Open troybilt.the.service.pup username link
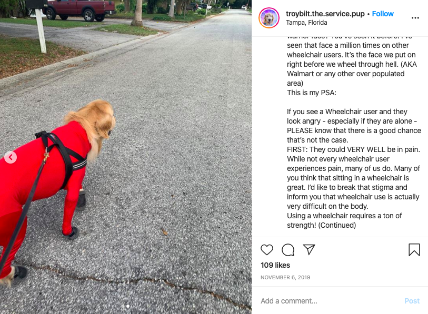The width and height of the screenshot is (428, 314). [325, 14]
